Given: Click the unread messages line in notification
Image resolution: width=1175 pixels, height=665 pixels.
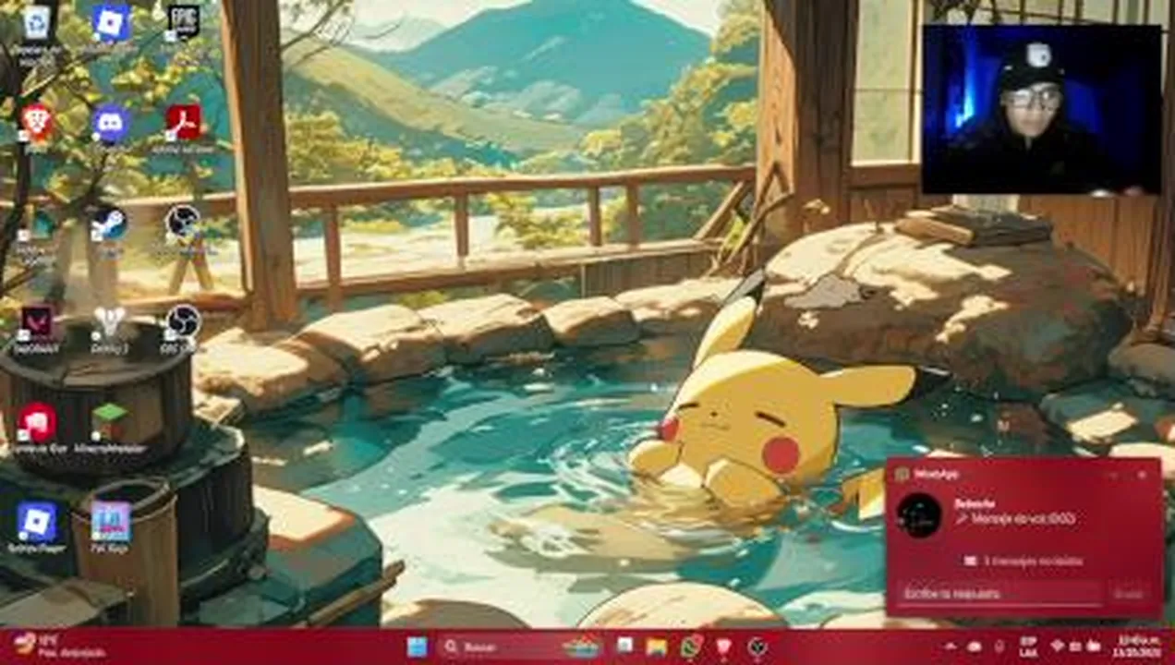Looking at the screenshot, I should tap(1024, 561).
